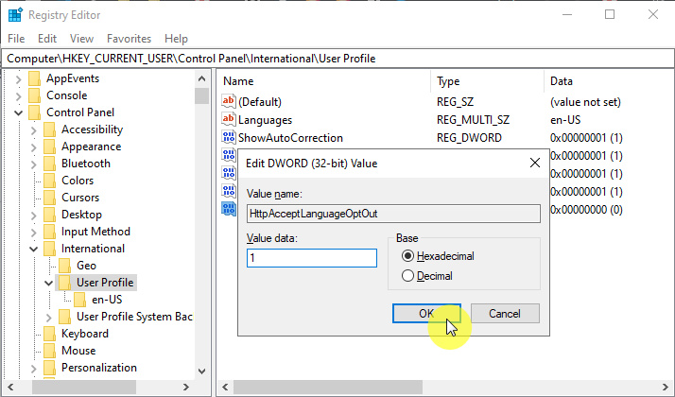Click the en-US subkey folder icon
675x397 pixels.
pos(80,300)
